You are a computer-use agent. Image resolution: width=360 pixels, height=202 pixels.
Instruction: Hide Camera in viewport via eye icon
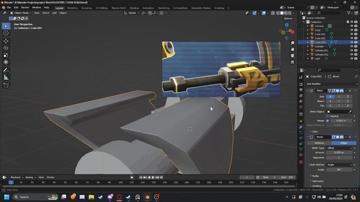[x=352, y=26]
